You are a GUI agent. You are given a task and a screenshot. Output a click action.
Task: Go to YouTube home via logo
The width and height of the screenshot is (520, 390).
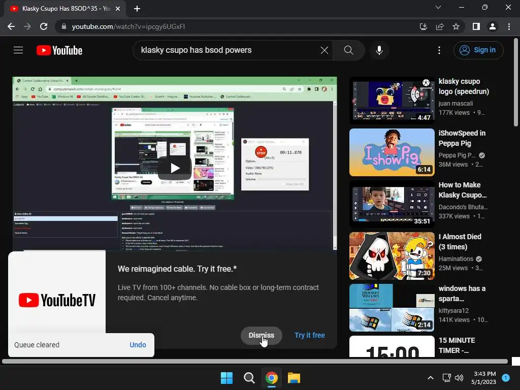59,50
